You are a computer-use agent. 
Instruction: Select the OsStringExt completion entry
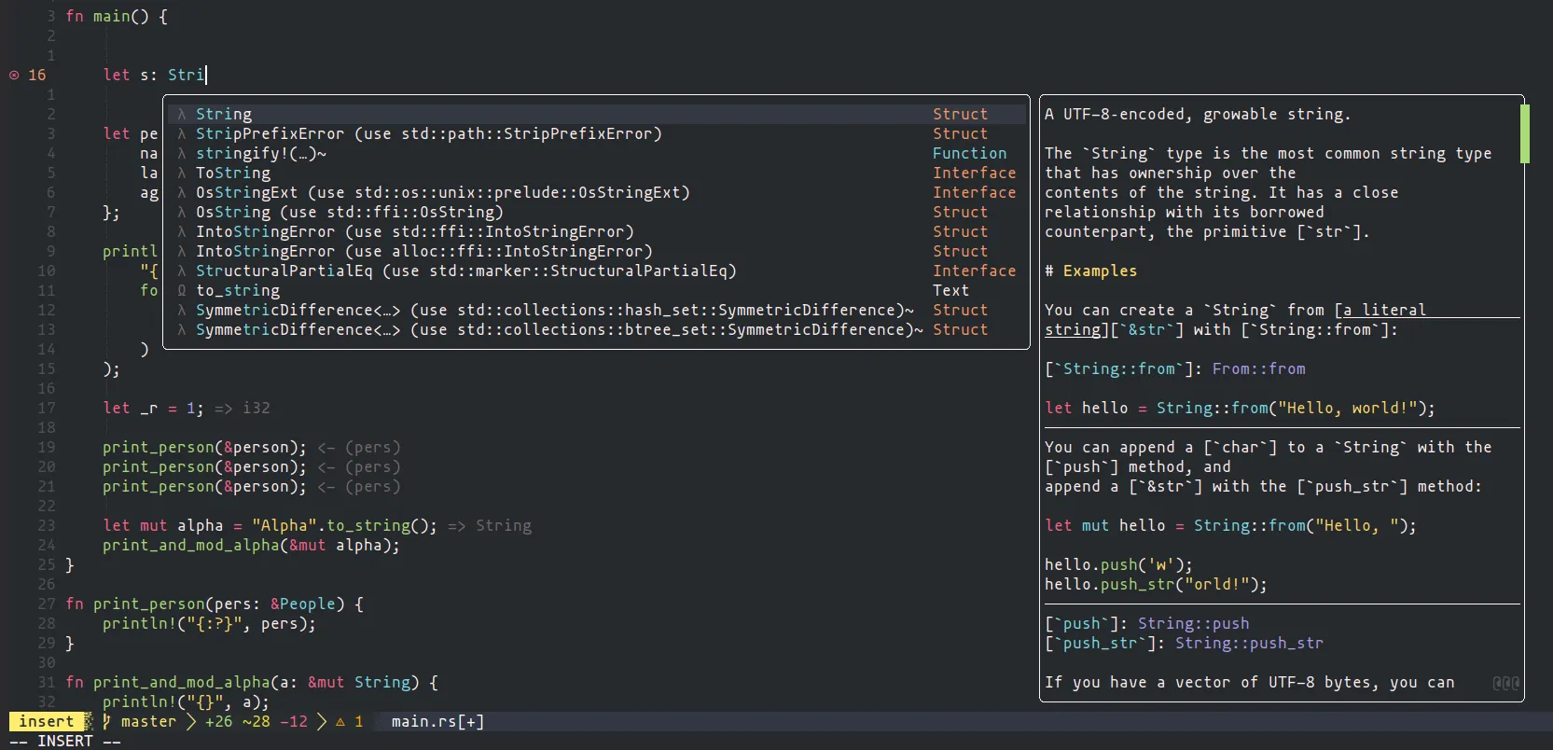(597, 192)
